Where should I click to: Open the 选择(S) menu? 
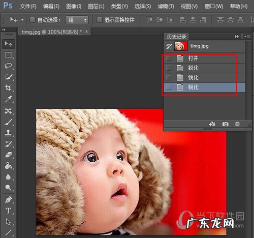(143, 7)
